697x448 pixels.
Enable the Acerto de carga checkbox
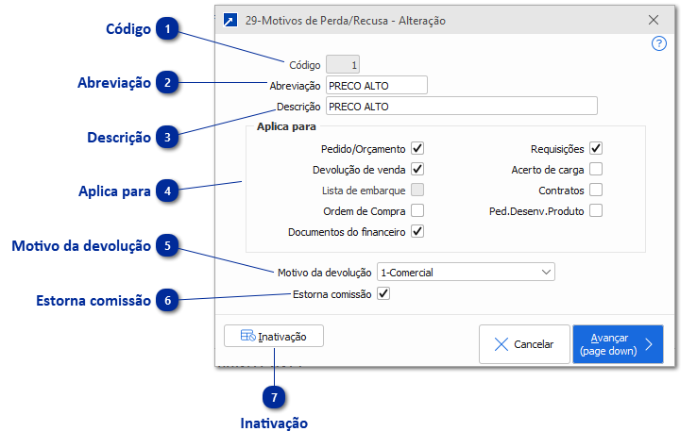click(x=596, y=169)
